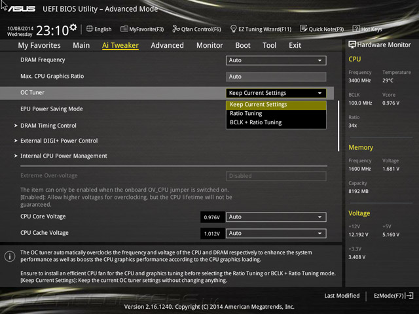This screenshot has height=314, width=419.
Task: Switch to the Main tab
Action: tap(81, 45)
